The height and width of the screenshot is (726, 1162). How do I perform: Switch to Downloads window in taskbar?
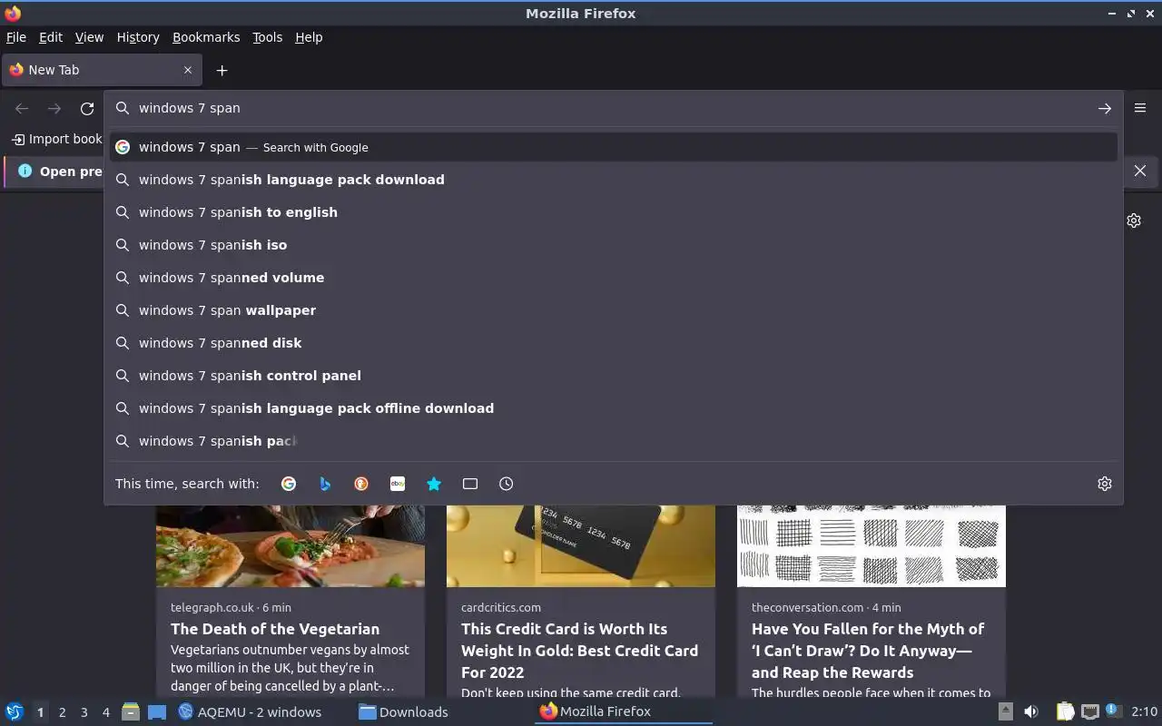pyautogui.click(x=403, y=711)
